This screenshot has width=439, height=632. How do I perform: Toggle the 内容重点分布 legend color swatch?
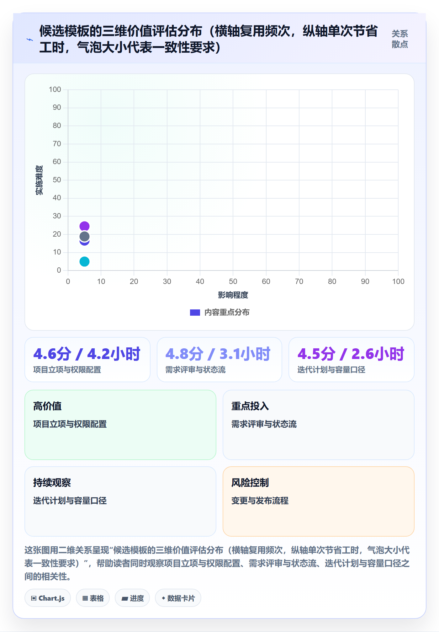pos(195,313)
